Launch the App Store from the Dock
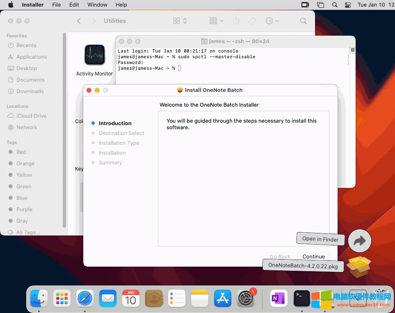This screenshot has width=395, height=313. 223,298
